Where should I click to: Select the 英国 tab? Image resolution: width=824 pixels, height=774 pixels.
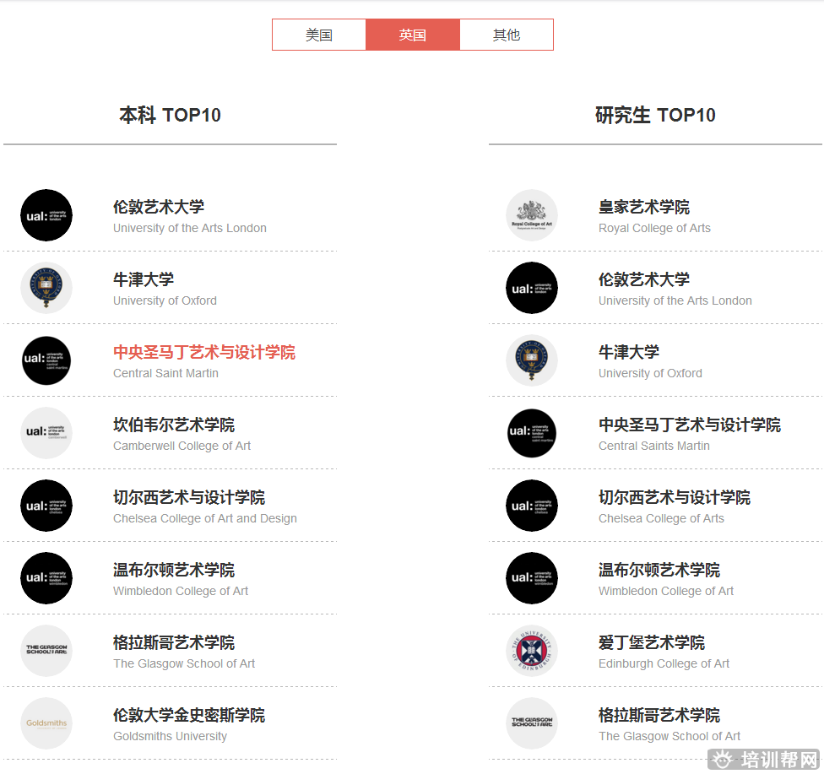[x=413, y=35]
